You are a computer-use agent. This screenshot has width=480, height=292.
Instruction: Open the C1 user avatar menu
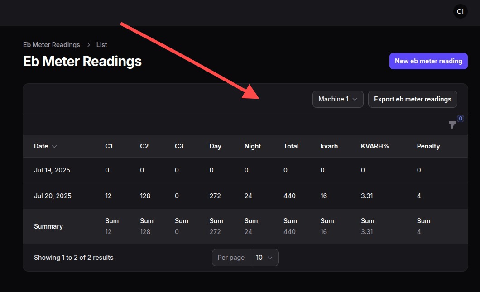tap(460, 11)
